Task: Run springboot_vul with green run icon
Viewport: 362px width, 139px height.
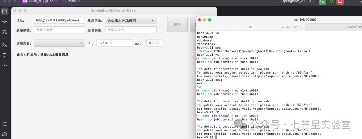Action: (x=322, y=2)
